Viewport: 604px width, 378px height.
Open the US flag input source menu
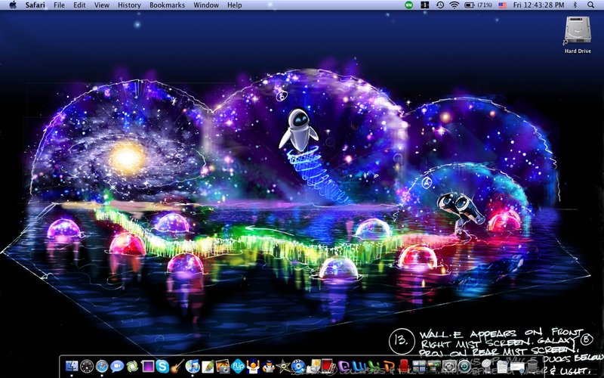[502, 5]
